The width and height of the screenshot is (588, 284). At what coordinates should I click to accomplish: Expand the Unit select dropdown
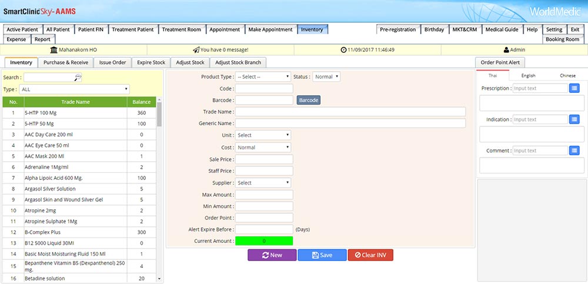tap(263, 135)
